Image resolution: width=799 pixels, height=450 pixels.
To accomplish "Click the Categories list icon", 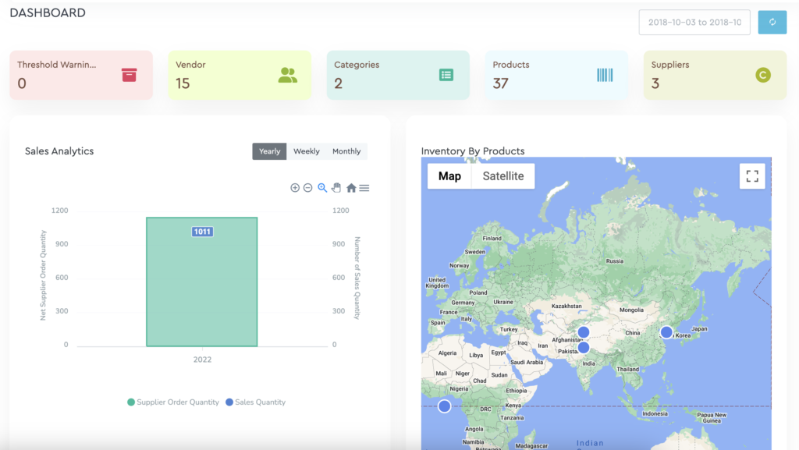I will (x=446, y=75).
